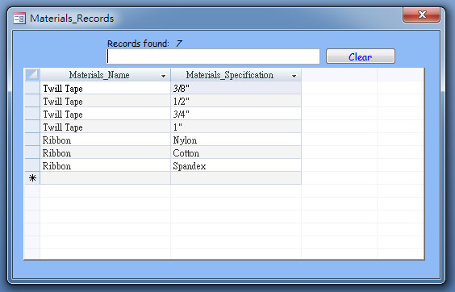This screenshot has width=455, height=292.
Task: Click the Materials_Records form icon in title bar
Action: tap(19, 19)
